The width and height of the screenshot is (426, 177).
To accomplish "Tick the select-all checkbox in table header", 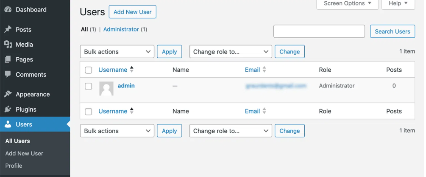I will (89, 70).
